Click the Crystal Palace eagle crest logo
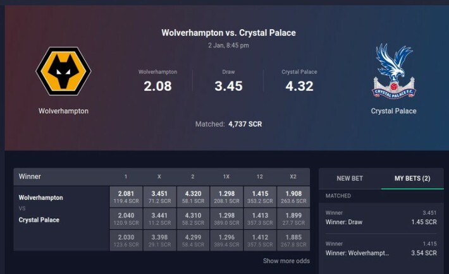The image size is (449, 274). [394, 71]
